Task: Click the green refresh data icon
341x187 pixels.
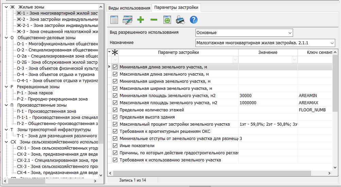Action: pos(167,20)
